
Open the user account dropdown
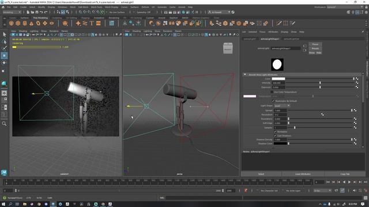pyautogui.click(x=219, y=12)
